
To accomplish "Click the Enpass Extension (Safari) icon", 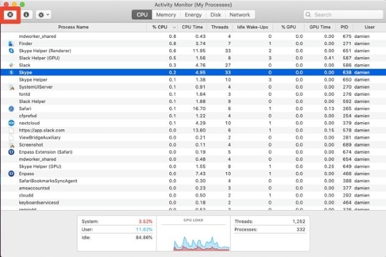I will 11,152.
